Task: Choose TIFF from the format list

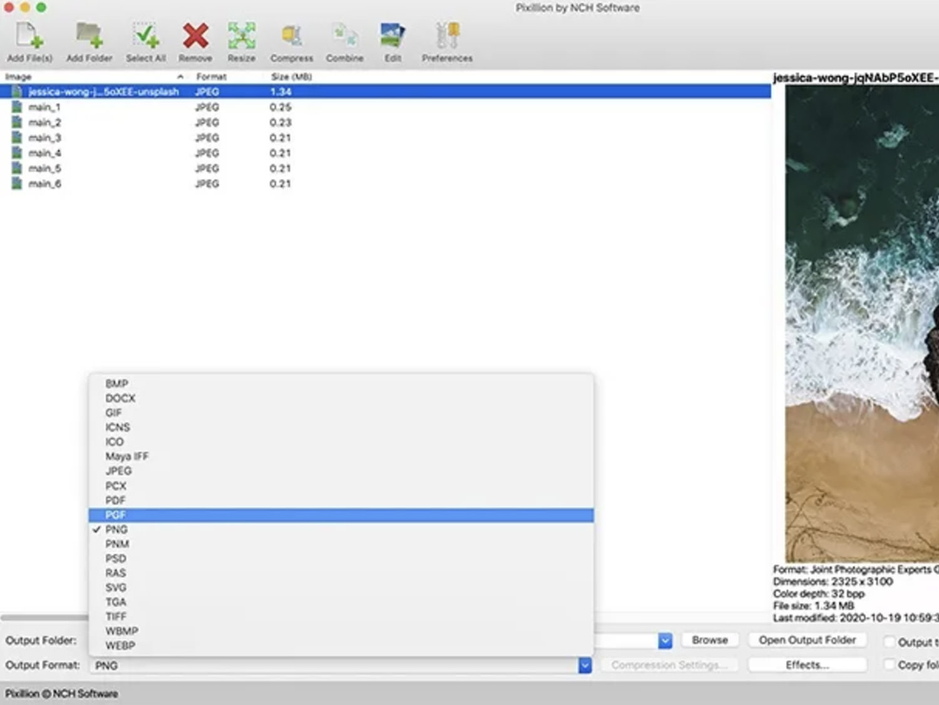Action: 341,617
